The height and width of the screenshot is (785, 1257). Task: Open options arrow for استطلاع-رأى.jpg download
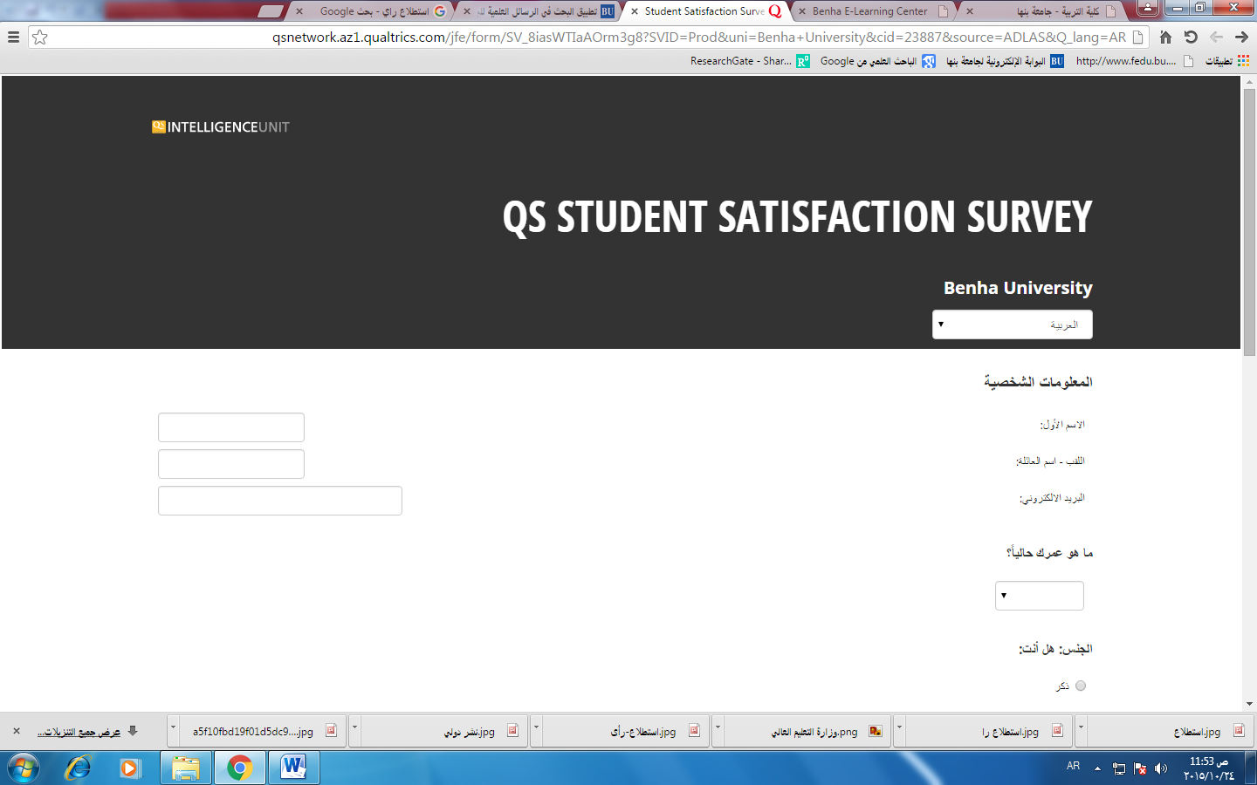coord(536,731)
